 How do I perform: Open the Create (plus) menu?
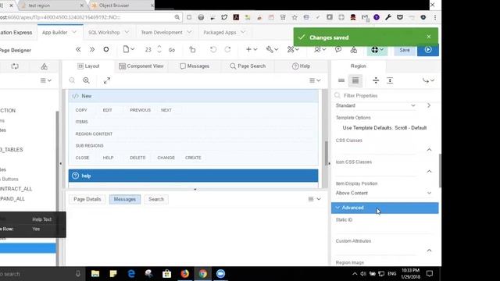(x=252, y=49)
